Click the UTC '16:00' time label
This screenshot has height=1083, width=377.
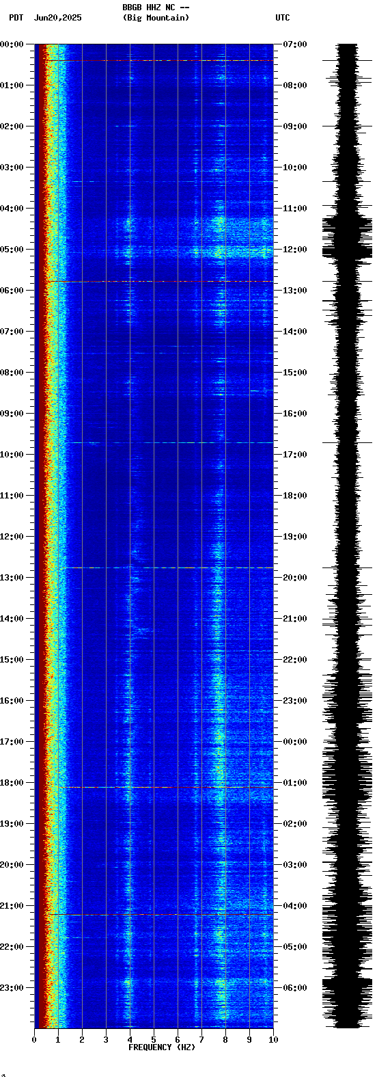[x=295, y=414]
